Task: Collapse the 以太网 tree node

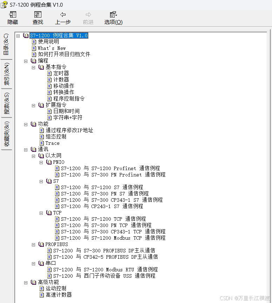Action: (x=34, y=156)
